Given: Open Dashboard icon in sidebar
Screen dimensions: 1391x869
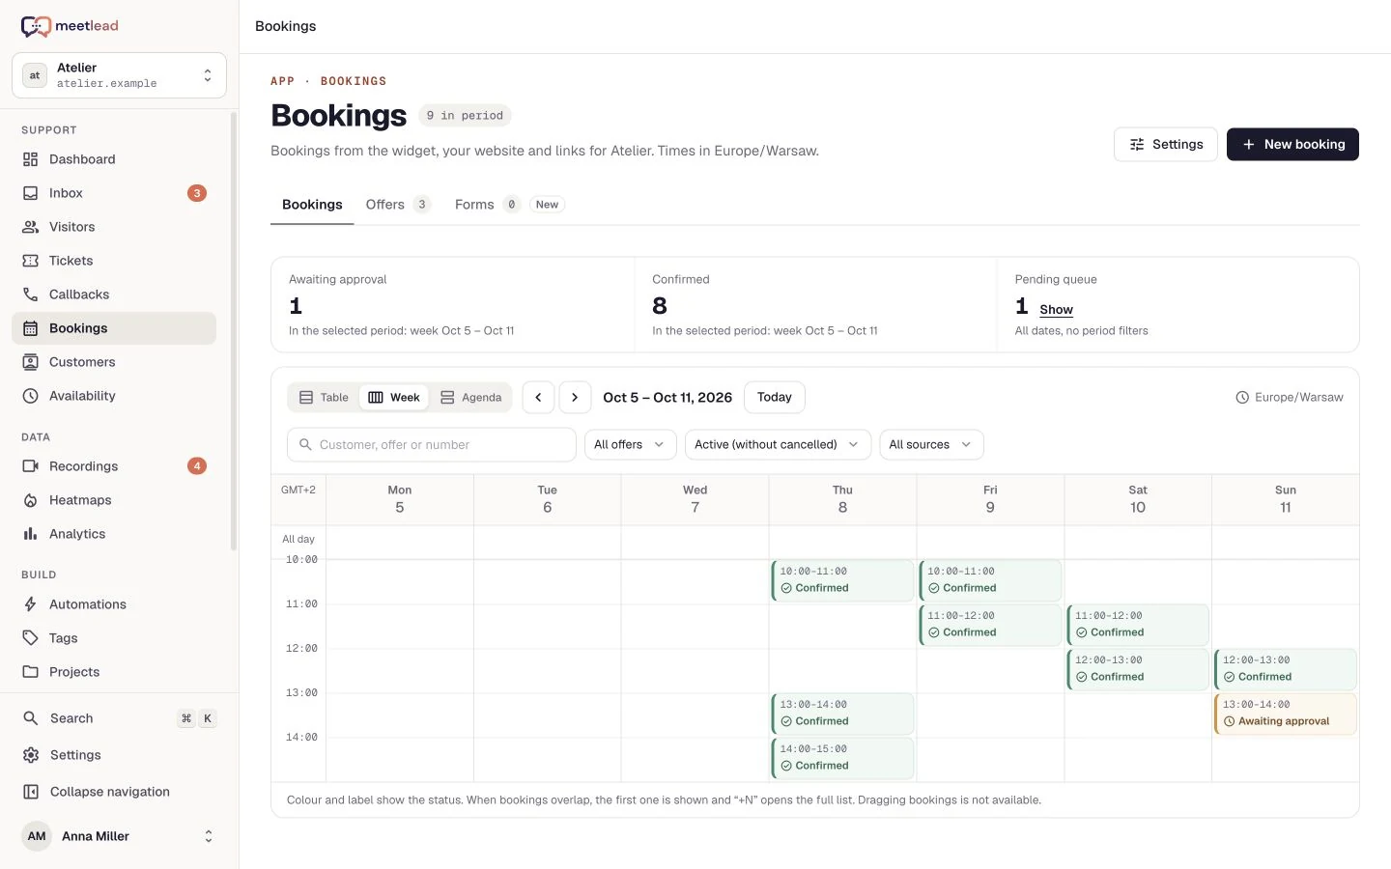Looking at the screenshot, I should click(x=31, y=159).
